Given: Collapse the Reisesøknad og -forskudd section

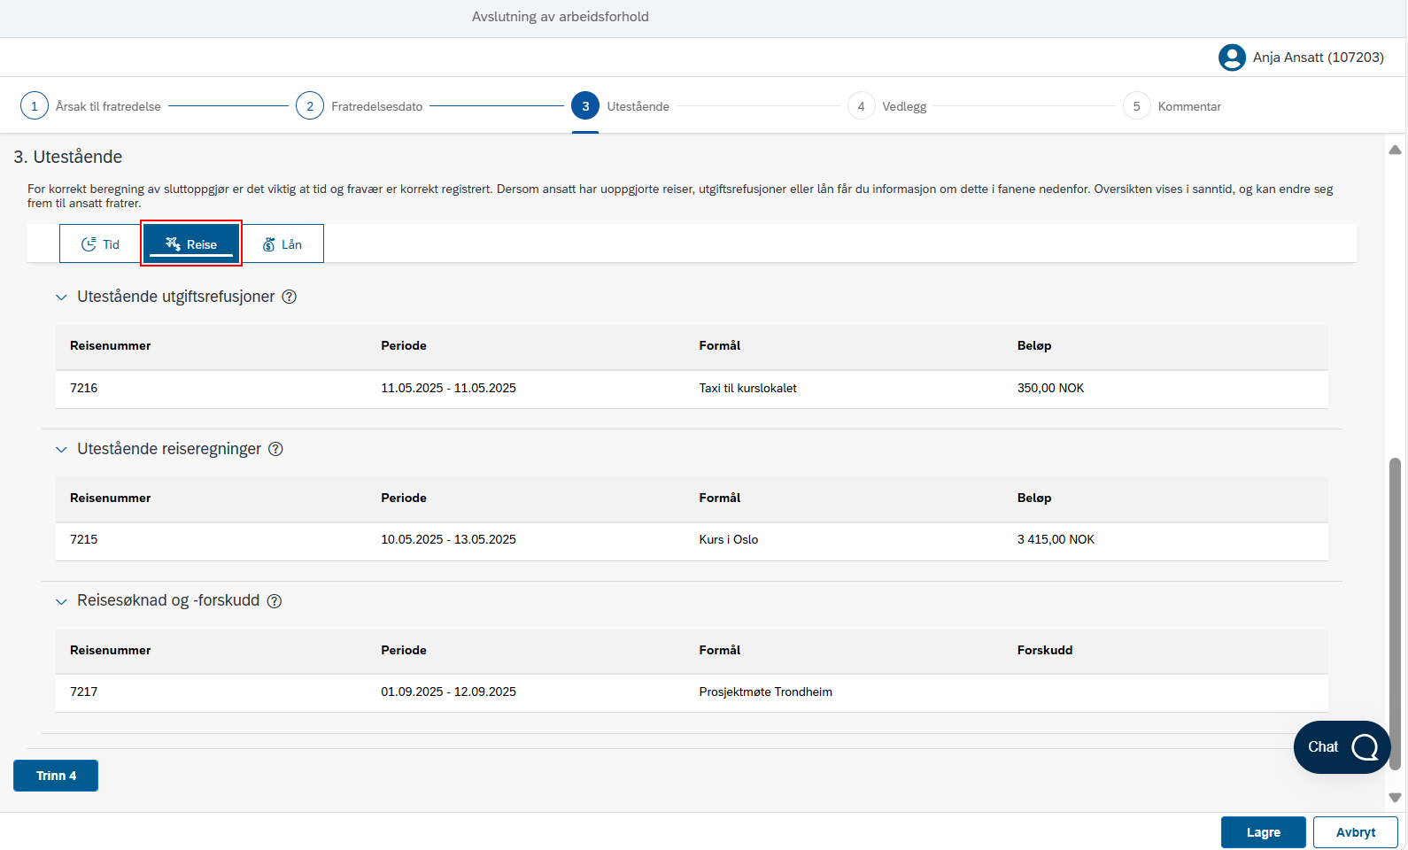Looking at the screenshot, I should 61,602.
